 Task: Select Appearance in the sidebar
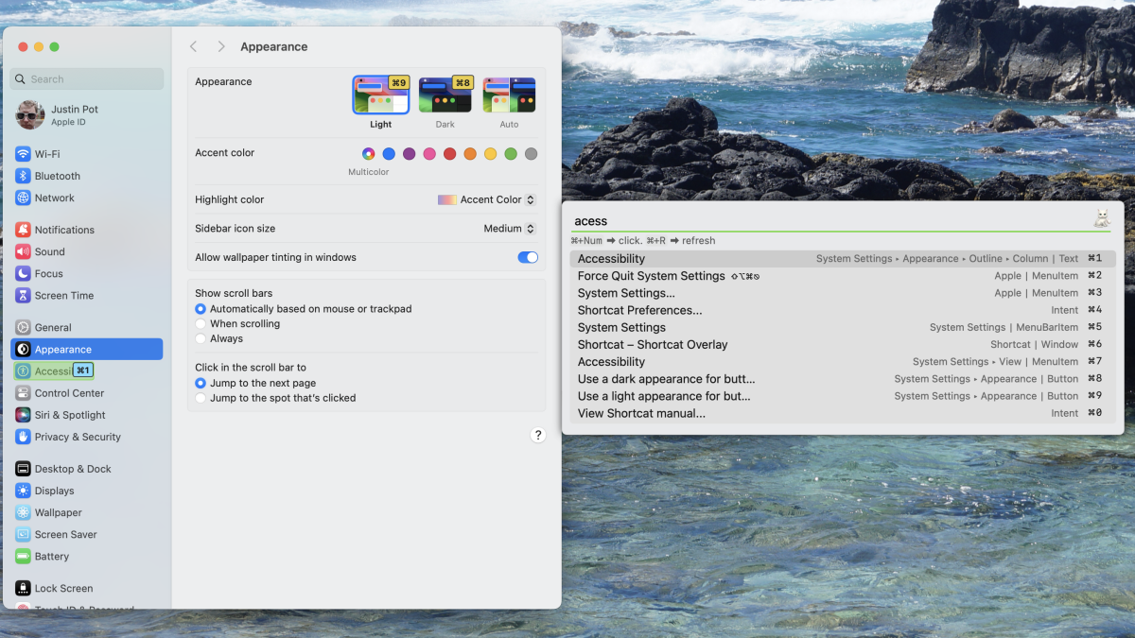tap(87, 349)
